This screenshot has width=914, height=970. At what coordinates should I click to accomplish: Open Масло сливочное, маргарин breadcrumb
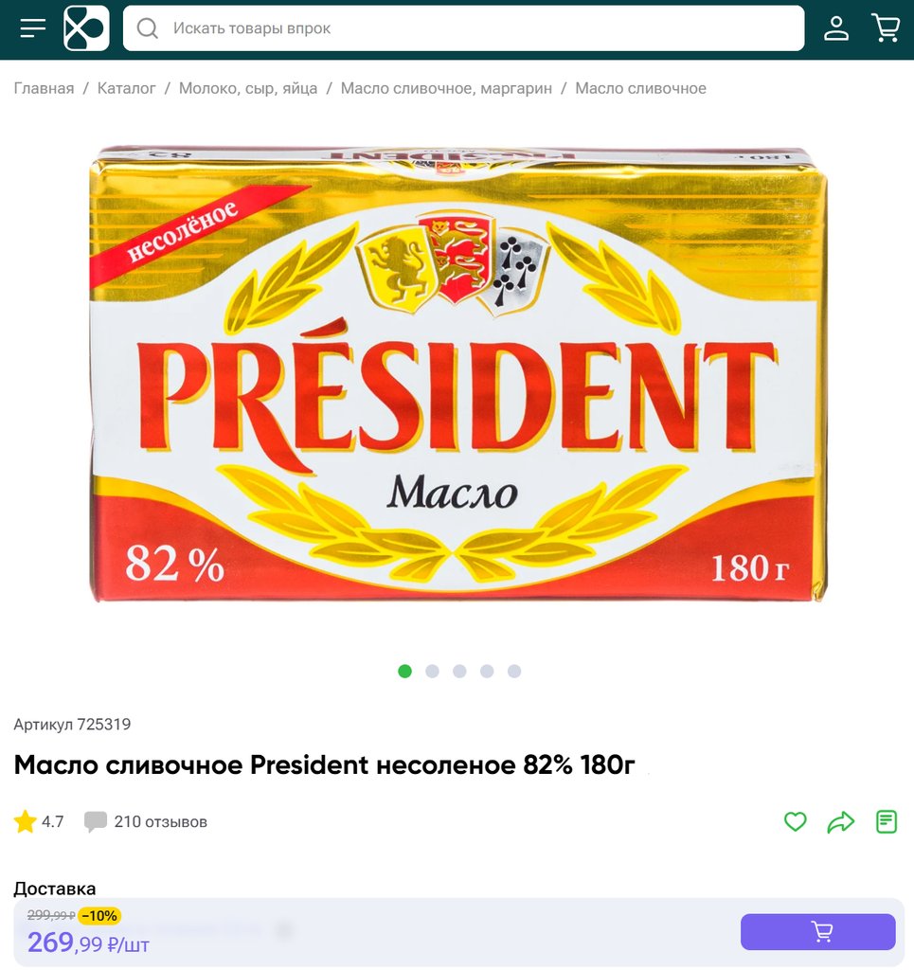click(446, 88)
